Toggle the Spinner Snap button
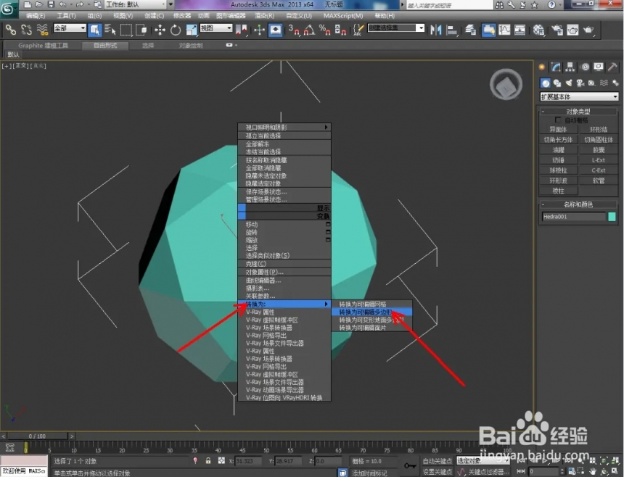Screen dimensions: 624x477 (340, 30)
